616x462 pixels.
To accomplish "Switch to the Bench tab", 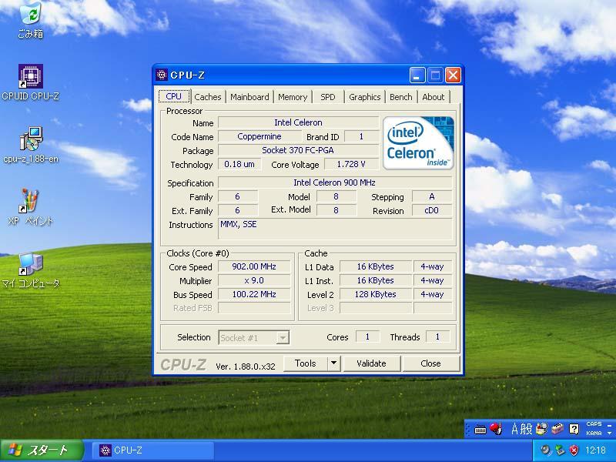I will click(x=400, y=97).
